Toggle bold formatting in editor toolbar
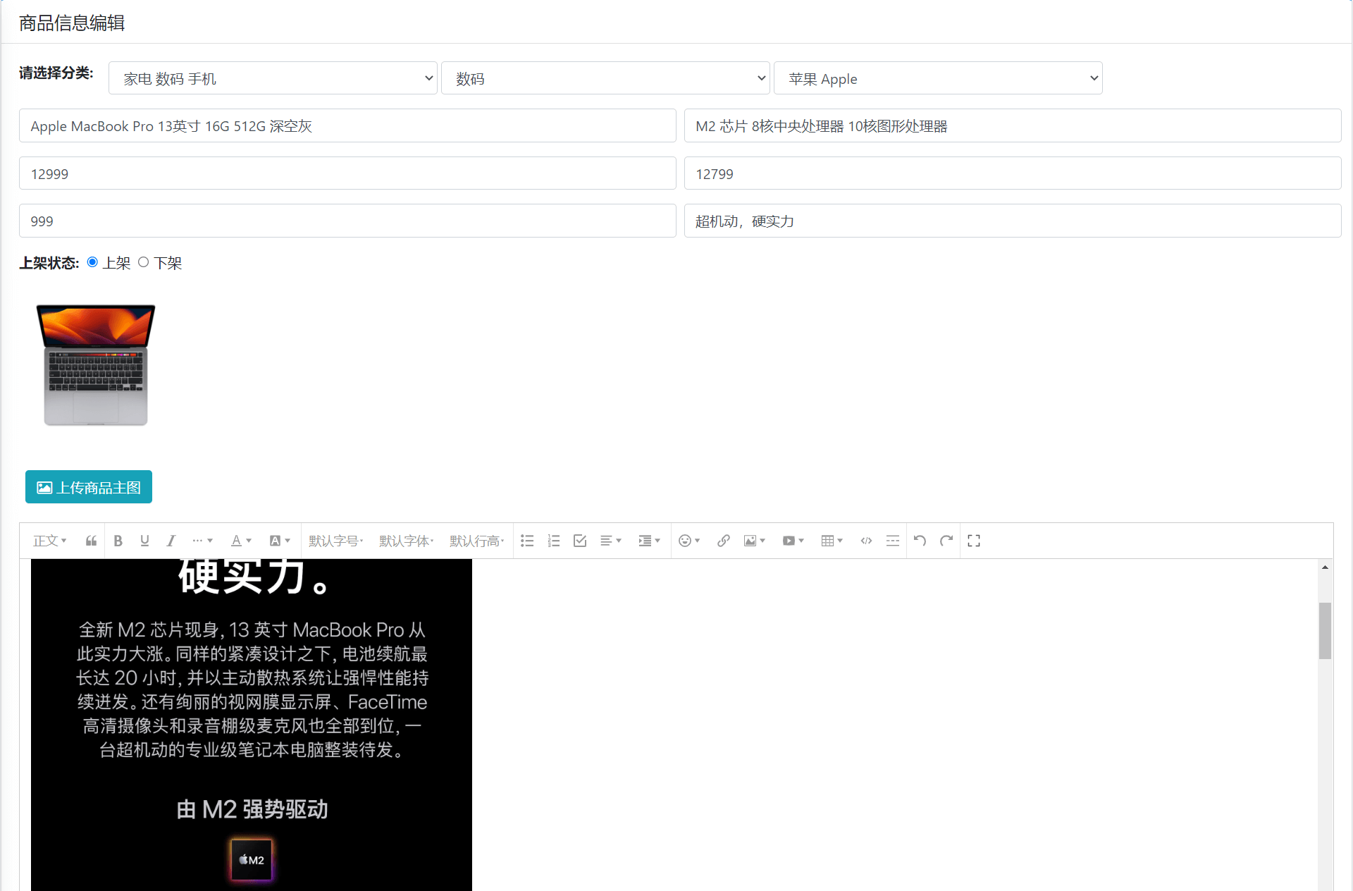This screenshot has width=1353, height=891. coord(118,541)
